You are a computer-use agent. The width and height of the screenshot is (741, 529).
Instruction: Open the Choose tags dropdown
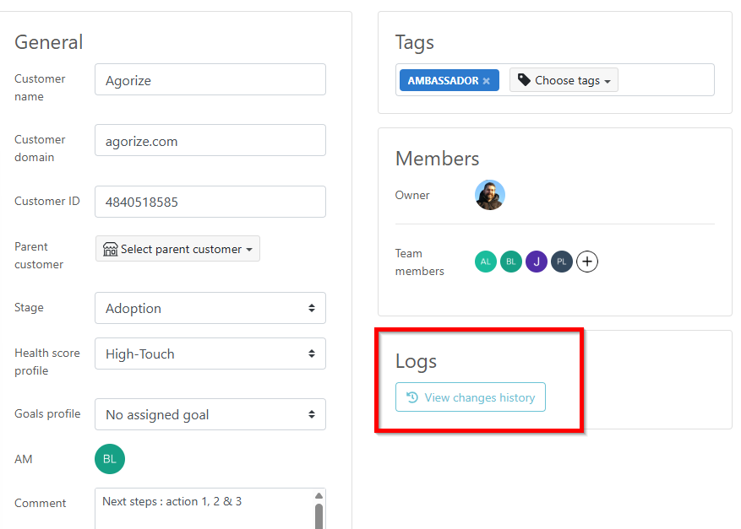click(x=564, y=80)
